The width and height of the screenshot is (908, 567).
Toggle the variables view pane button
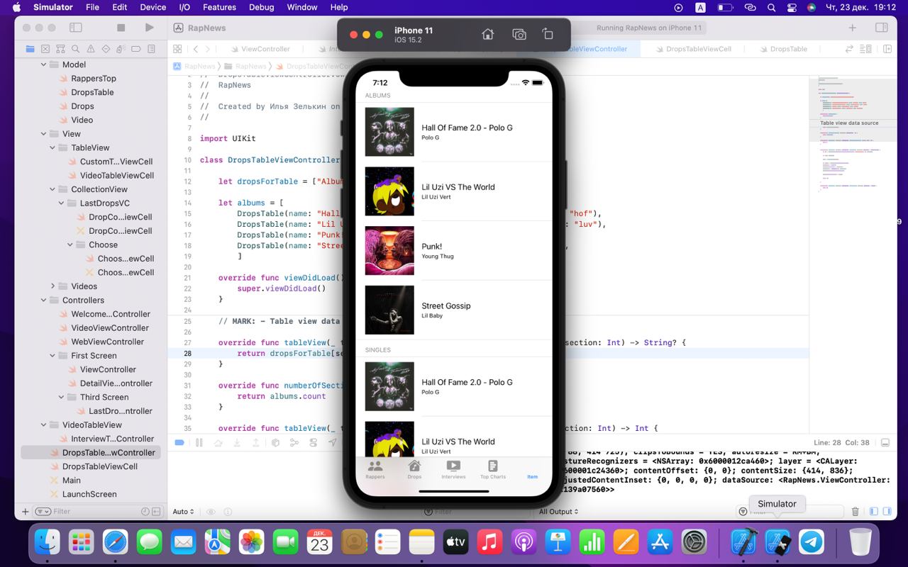pyautogui.click(x=873, y=511)
